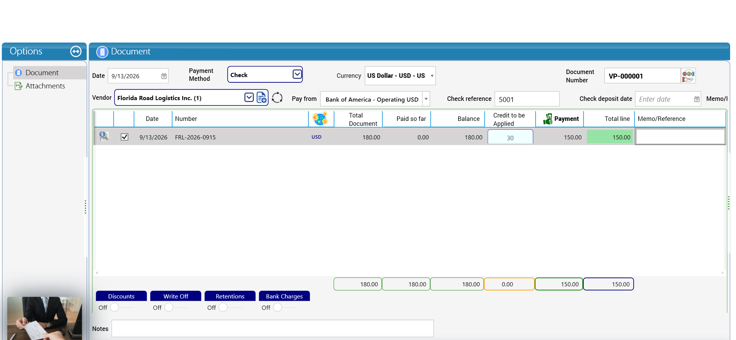
Task: Expand the Currency dropdown arrow
Action: (x=432, y=76)
